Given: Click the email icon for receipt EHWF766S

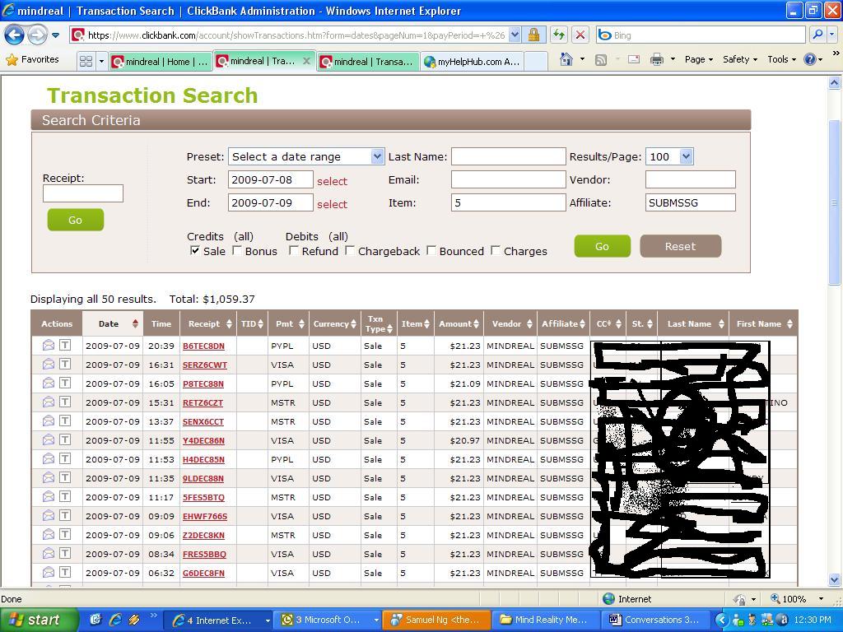Looking at the screenshot, I should (49, 515).
